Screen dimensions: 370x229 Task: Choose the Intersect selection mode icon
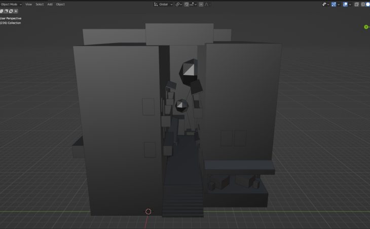pyautogui.click(x=16, y=11)
